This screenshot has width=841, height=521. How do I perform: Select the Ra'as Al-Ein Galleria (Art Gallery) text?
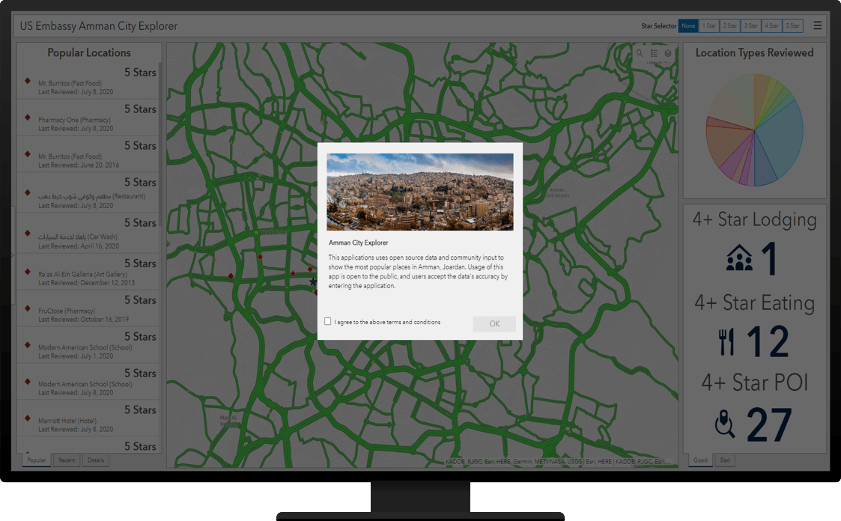pos(82,274)
